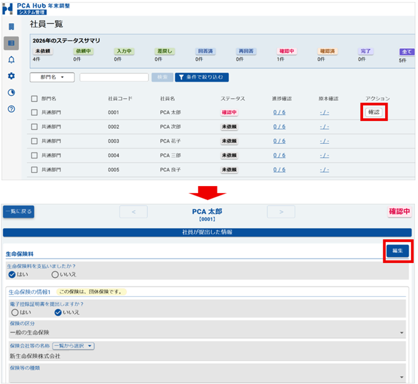The width and height of the screenshot is (418, 384).
Task: Filter by 差戻し status tag
Action: (165, 51)
